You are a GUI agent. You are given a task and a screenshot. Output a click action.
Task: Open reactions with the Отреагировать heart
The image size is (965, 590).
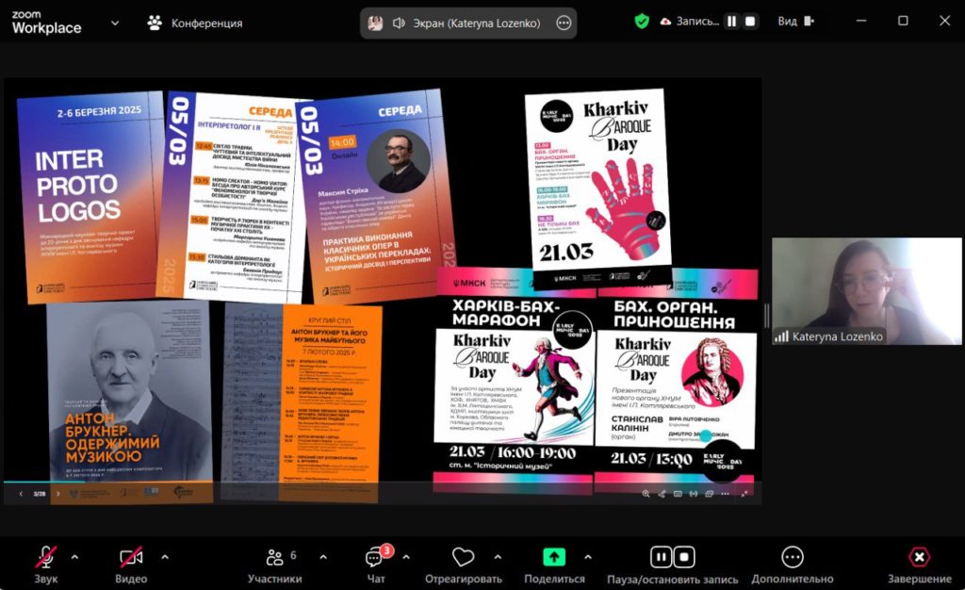[x=464, y=563]
